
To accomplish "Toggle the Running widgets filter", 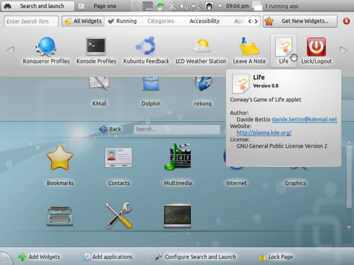I will (122, 21).
